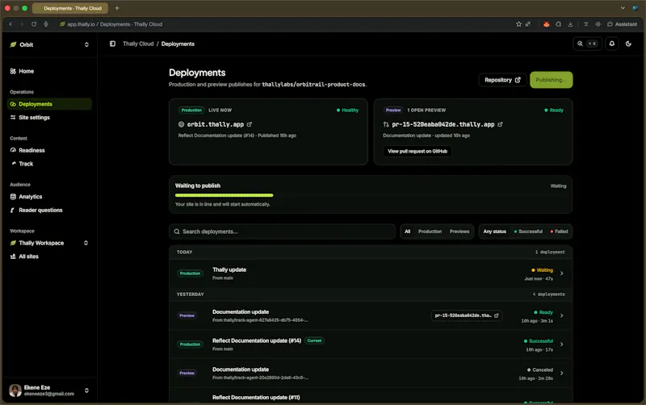Click the Thally update deployment title
Viewport: 646px width, 405px height.
click(x=229, y=269)
